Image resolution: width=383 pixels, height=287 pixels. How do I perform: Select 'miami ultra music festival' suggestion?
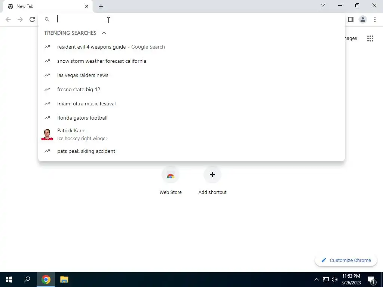click(x=191, y=104)
